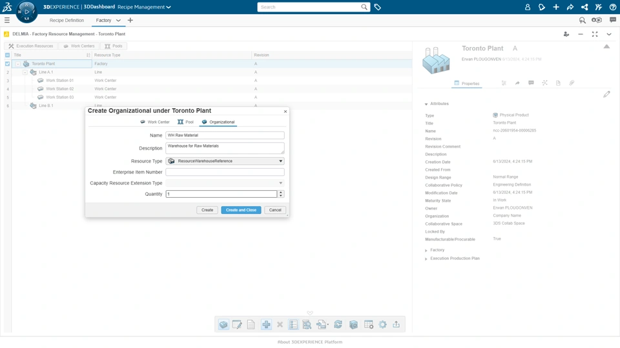Select the Pool tab in dialog
Screen dimensions: 620x348
point(185,122)
